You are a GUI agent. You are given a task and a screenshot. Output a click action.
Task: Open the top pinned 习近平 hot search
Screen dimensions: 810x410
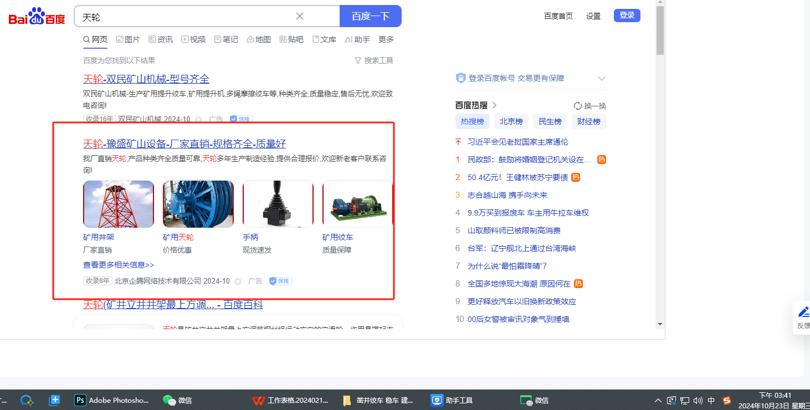pyautogui.click(x=518, y=142)
